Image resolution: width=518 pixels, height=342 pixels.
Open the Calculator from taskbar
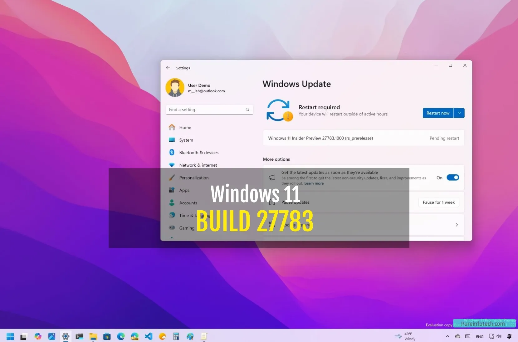[176, 336]
